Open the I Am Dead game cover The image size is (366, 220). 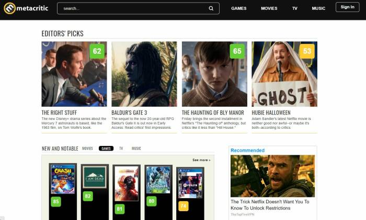[95, 177]
